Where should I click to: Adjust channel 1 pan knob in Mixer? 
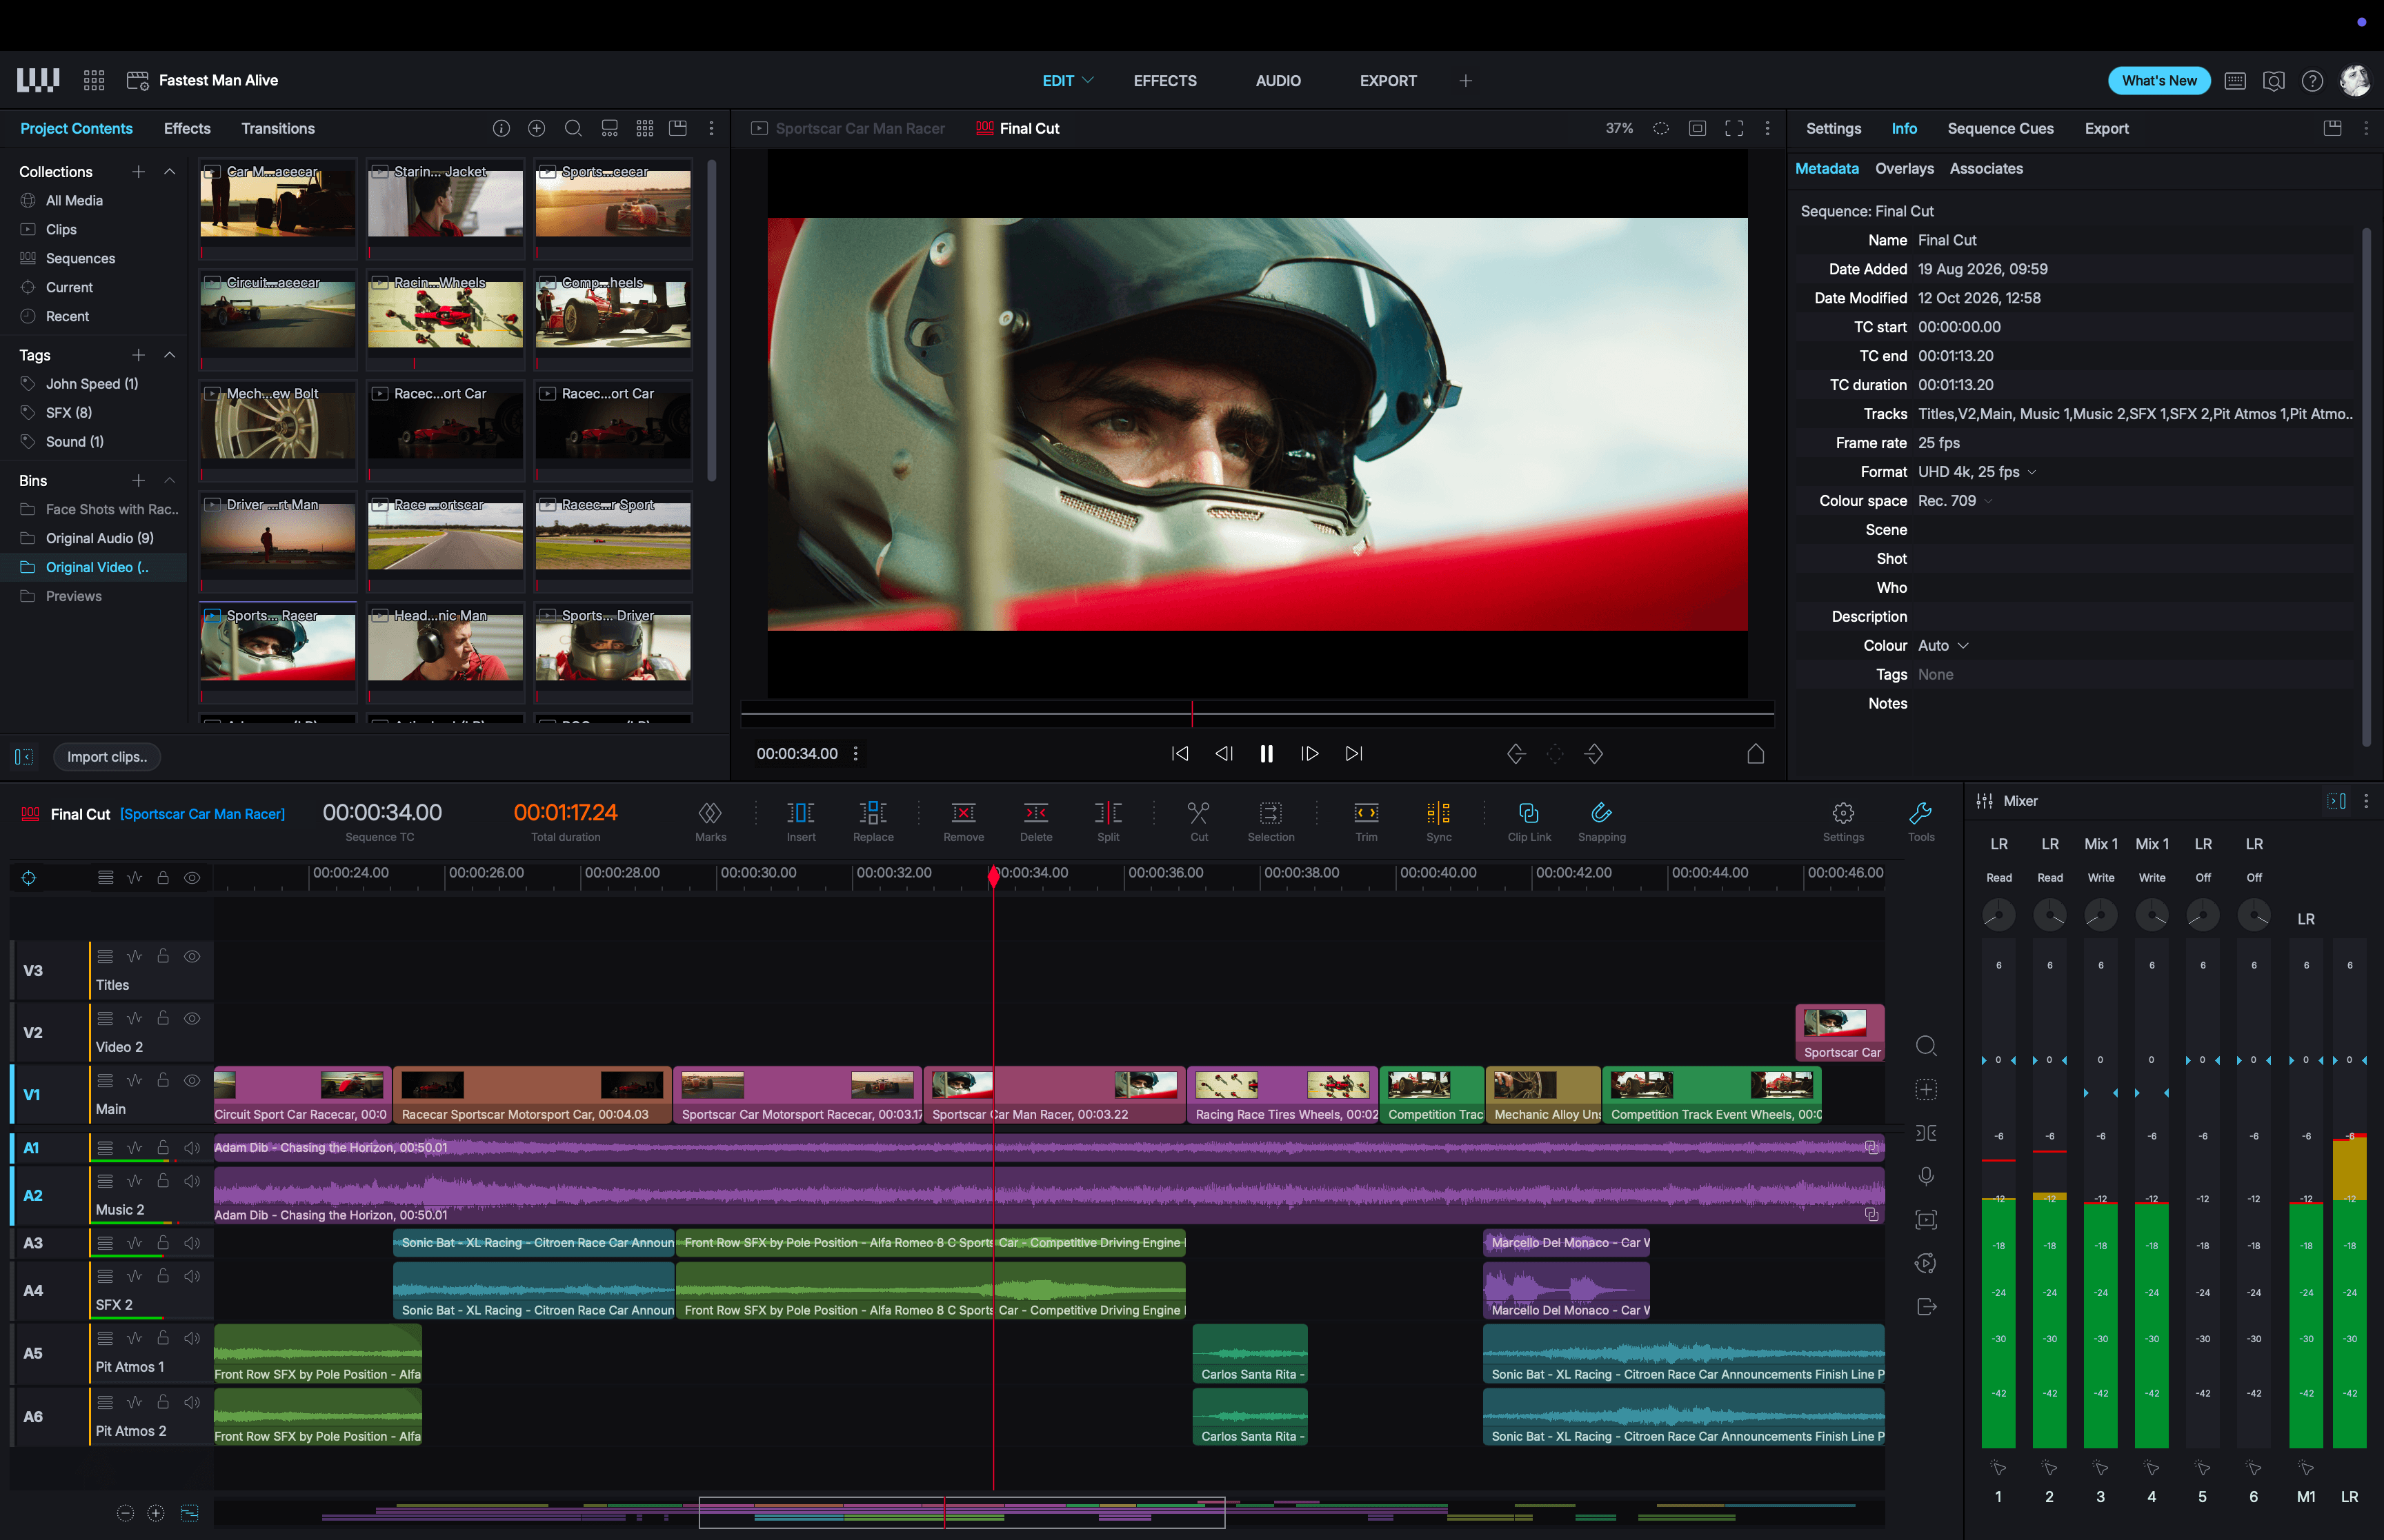point(1998,914)
